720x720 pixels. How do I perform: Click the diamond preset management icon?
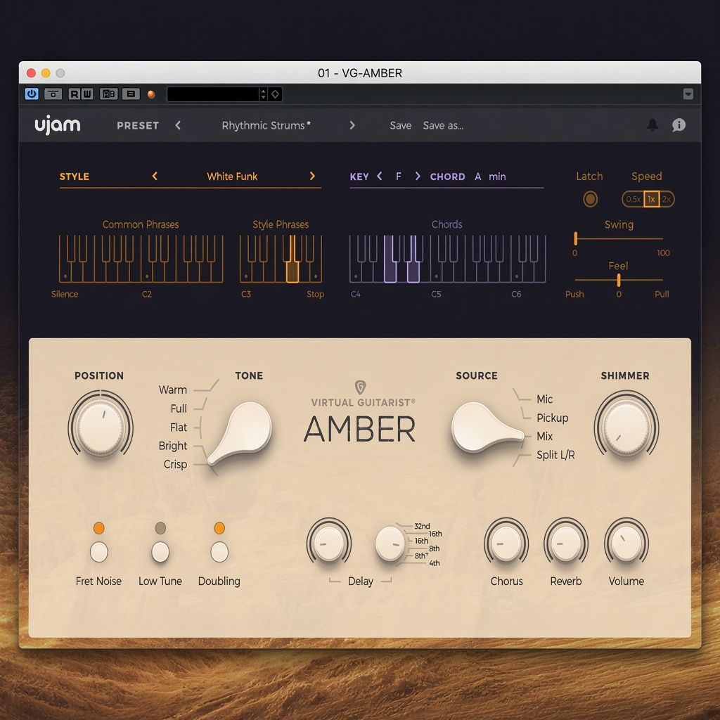(275, 94)
